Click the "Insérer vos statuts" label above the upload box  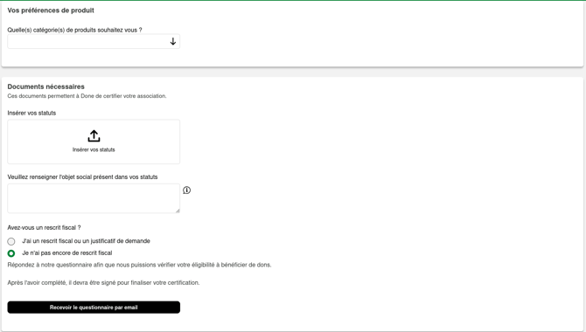pos(31,114)
